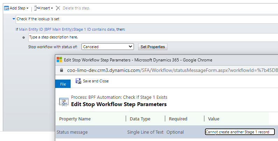Click the Microsoft logo icon in window title

click(x=59, y=60)
